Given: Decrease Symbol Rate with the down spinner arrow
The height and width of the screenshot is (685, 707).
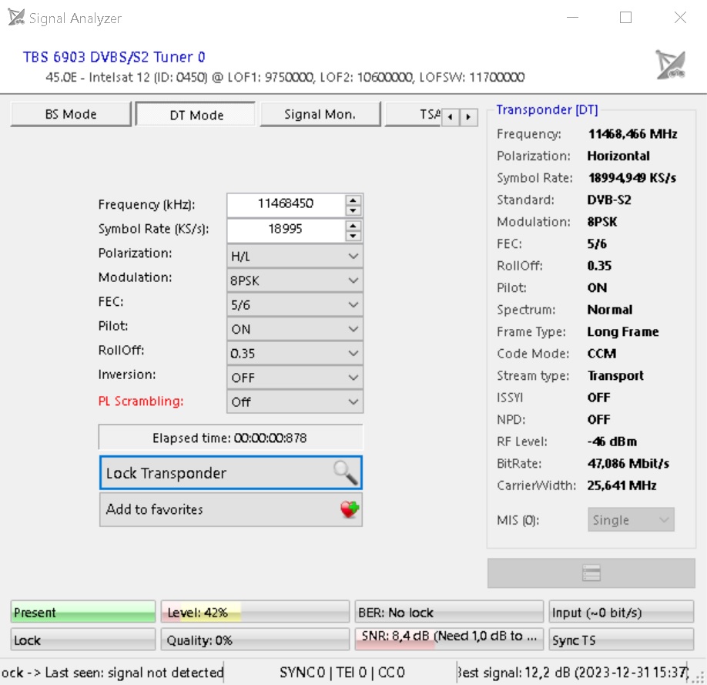Looking at the screenshot, I should click(353, 236).
